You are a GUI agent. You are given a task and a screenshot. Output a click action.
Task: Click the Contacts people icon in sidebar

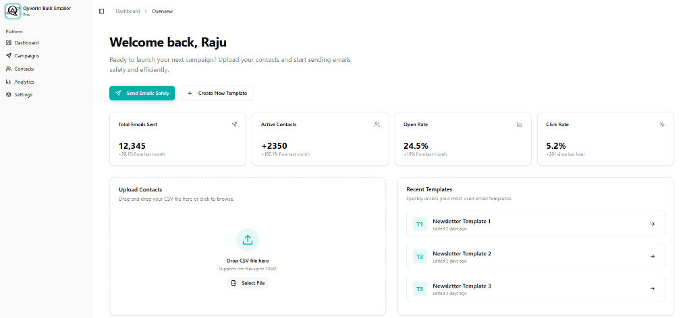9,69
